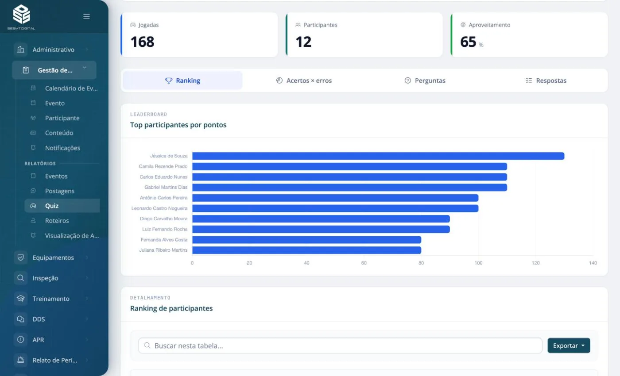Click the Jogadas gamepad icon
This screenshot has height=376, width=620.
(x=133, y=25)
